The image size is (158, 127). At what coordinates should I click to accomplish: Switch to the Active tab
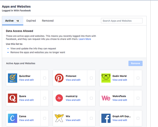tap(13, 21)
